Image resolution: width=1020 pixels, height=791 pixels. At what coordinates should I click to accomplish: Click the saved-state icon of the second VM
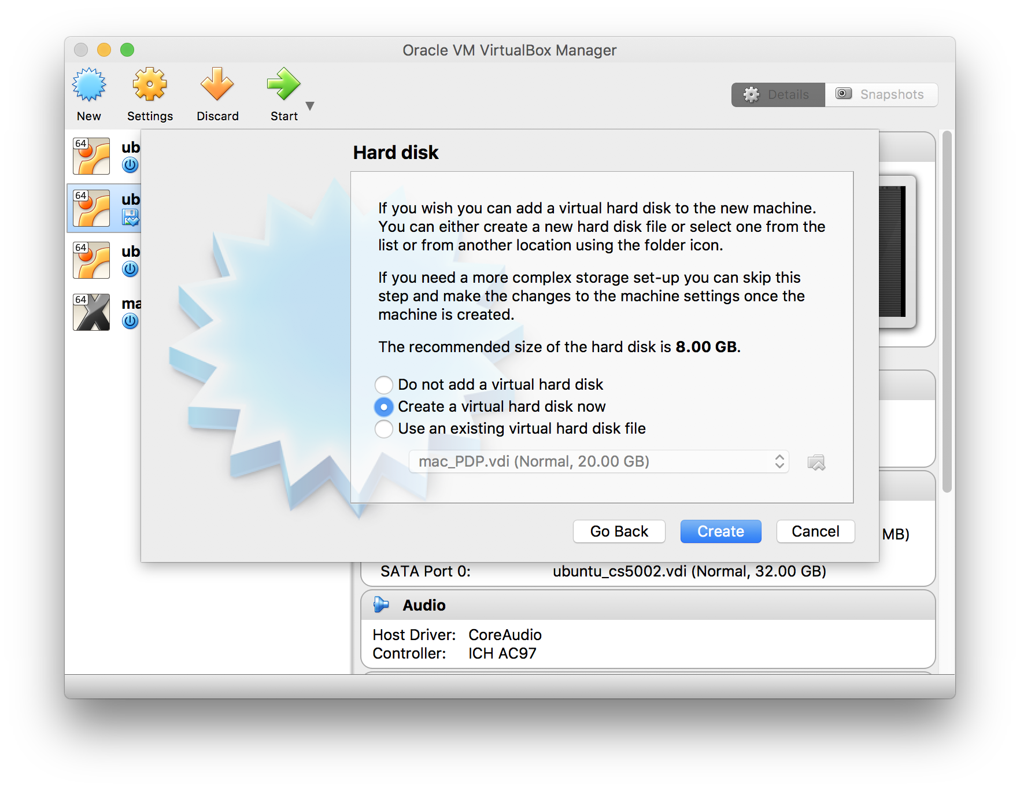(x=130, y=217)
